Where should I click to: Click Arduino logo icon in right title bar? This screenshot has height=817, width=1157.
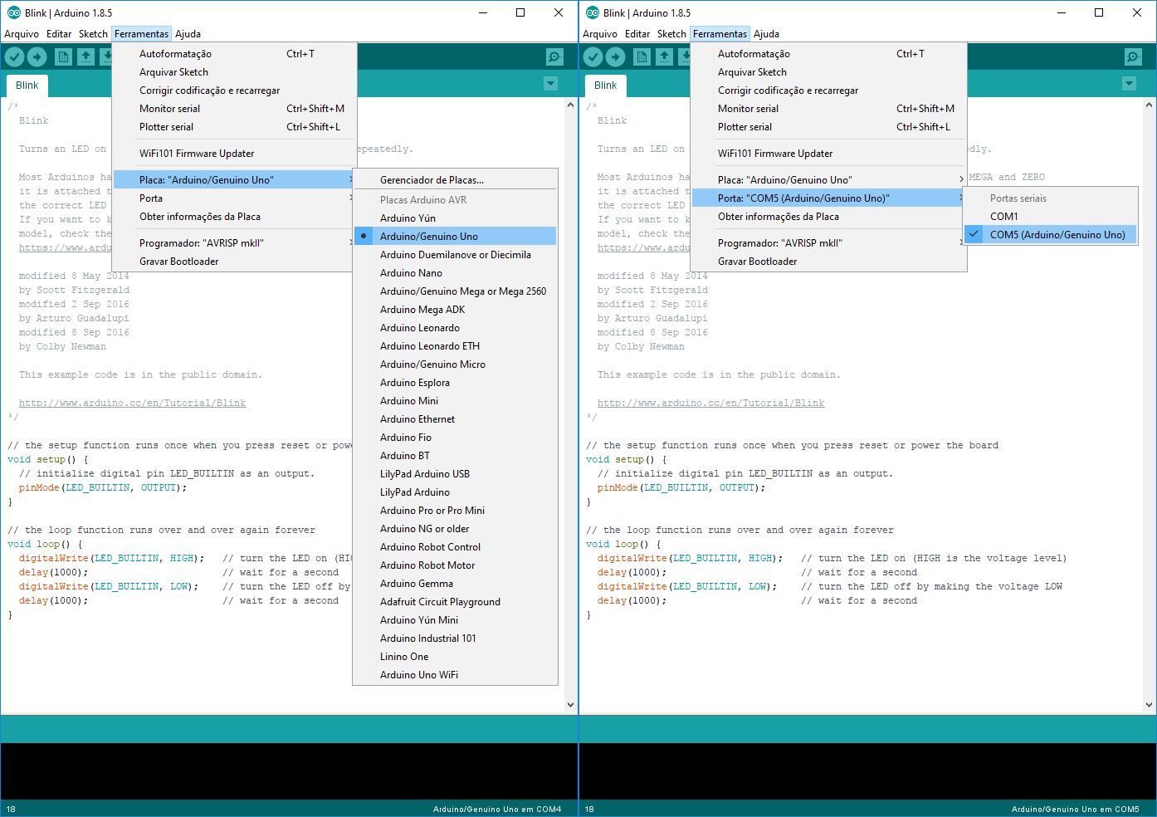pos(592,12)
